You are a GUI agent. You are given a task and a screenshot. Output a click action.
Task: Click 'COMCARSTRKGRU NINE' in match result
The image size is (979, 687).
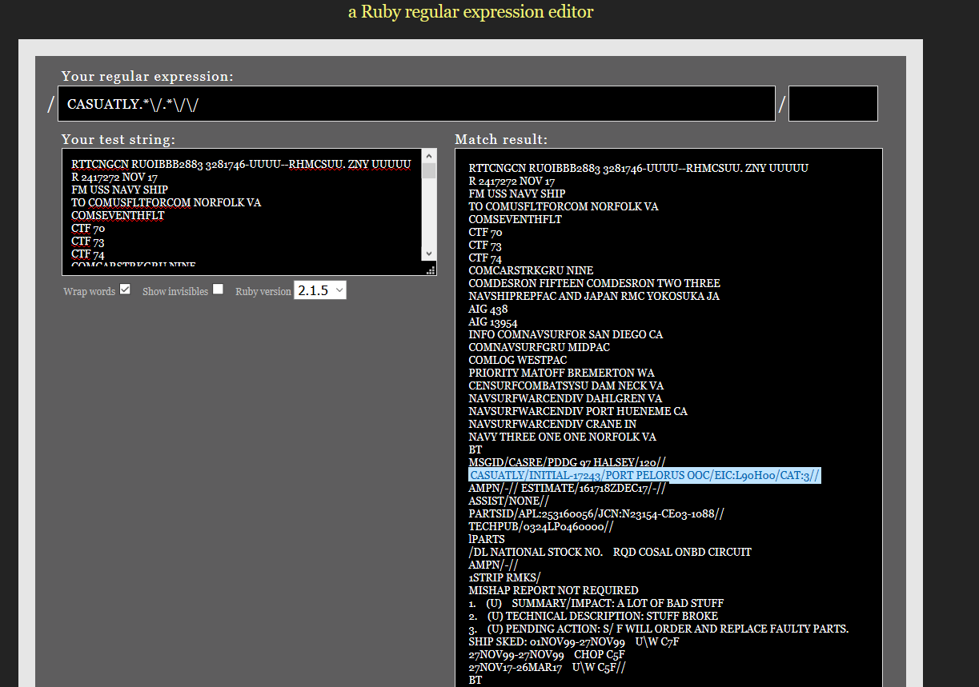tap(531, 270)
